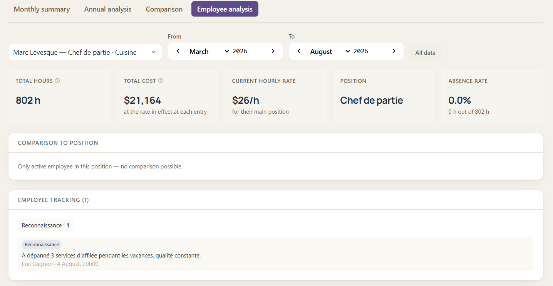
Task: Click the Reconnaissance : 1 count chip
Action: (x=46, y=225)
